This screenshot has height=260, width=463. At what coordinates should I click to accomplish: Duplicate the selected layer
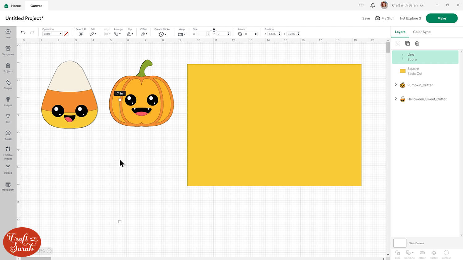[407, 44]
